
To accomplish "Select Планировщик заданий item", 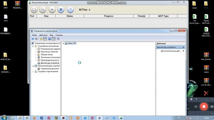I will coord(50,49).
